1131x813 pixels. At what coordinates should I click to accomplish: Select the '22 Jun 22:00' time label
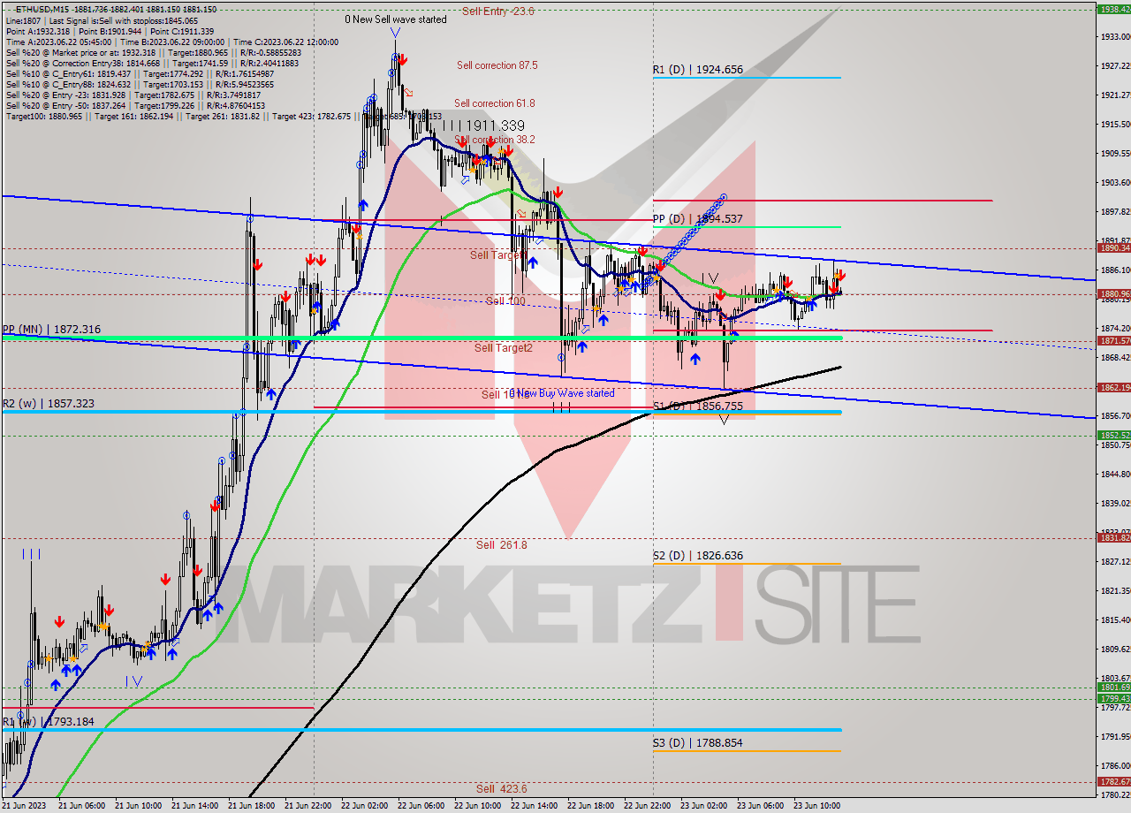tap(646, 806)
